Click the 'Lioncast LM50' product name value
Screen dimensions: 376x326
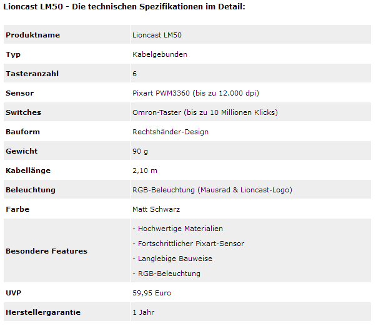(157, 35)
